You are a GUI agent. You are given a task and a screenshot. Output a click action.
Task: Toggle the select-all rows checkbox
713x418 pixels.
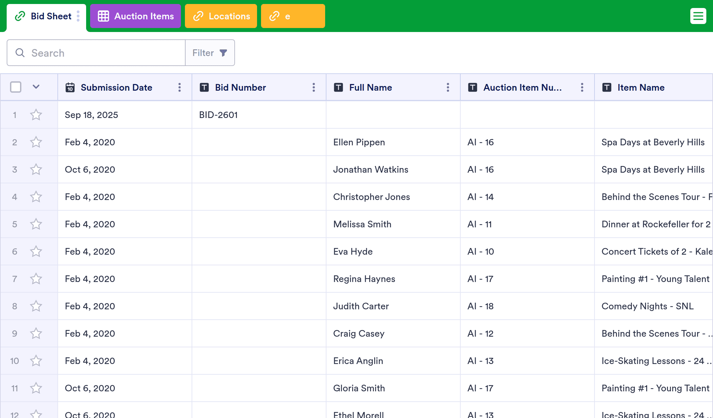(x=16, y=87)
